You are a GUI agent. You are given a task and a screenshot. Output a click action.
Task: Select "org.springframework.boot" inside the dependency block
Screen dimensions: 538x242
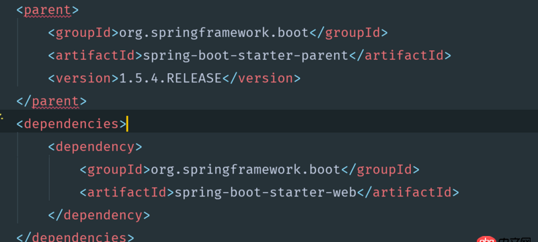click(x=245, y=170)
